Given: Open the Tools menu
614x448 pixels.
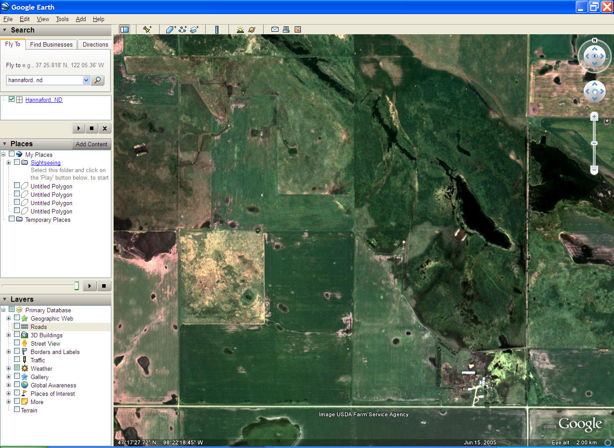Looking at the screenshot, I should 62,19.
